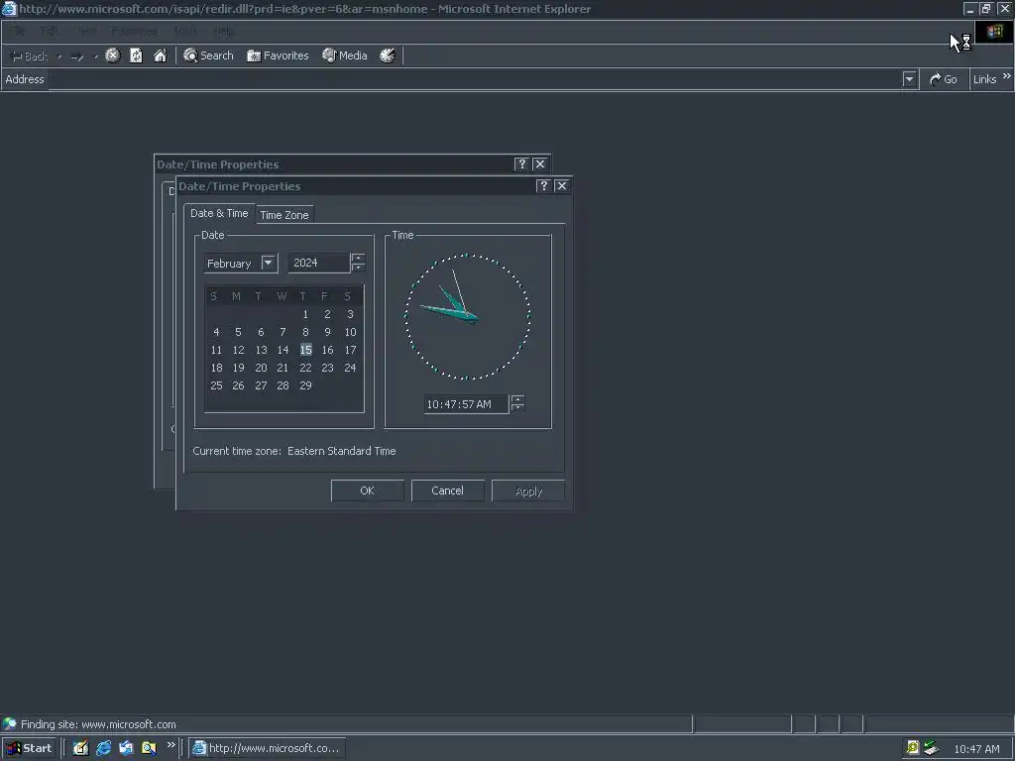Click Cancel in Date/Time Properties

pyautogui.click(x=447, y=490)
